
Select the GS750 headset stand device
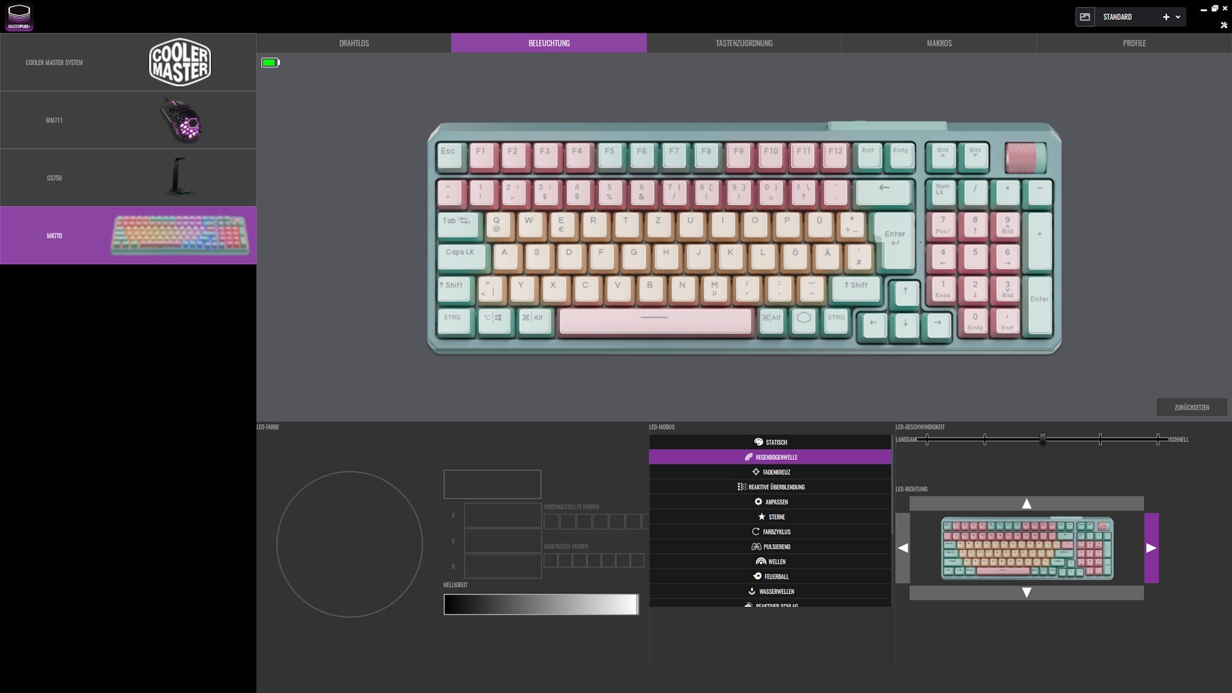pos(128,178)
